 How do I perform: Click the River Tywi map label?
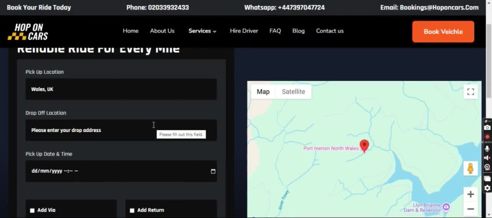[284, 200]
